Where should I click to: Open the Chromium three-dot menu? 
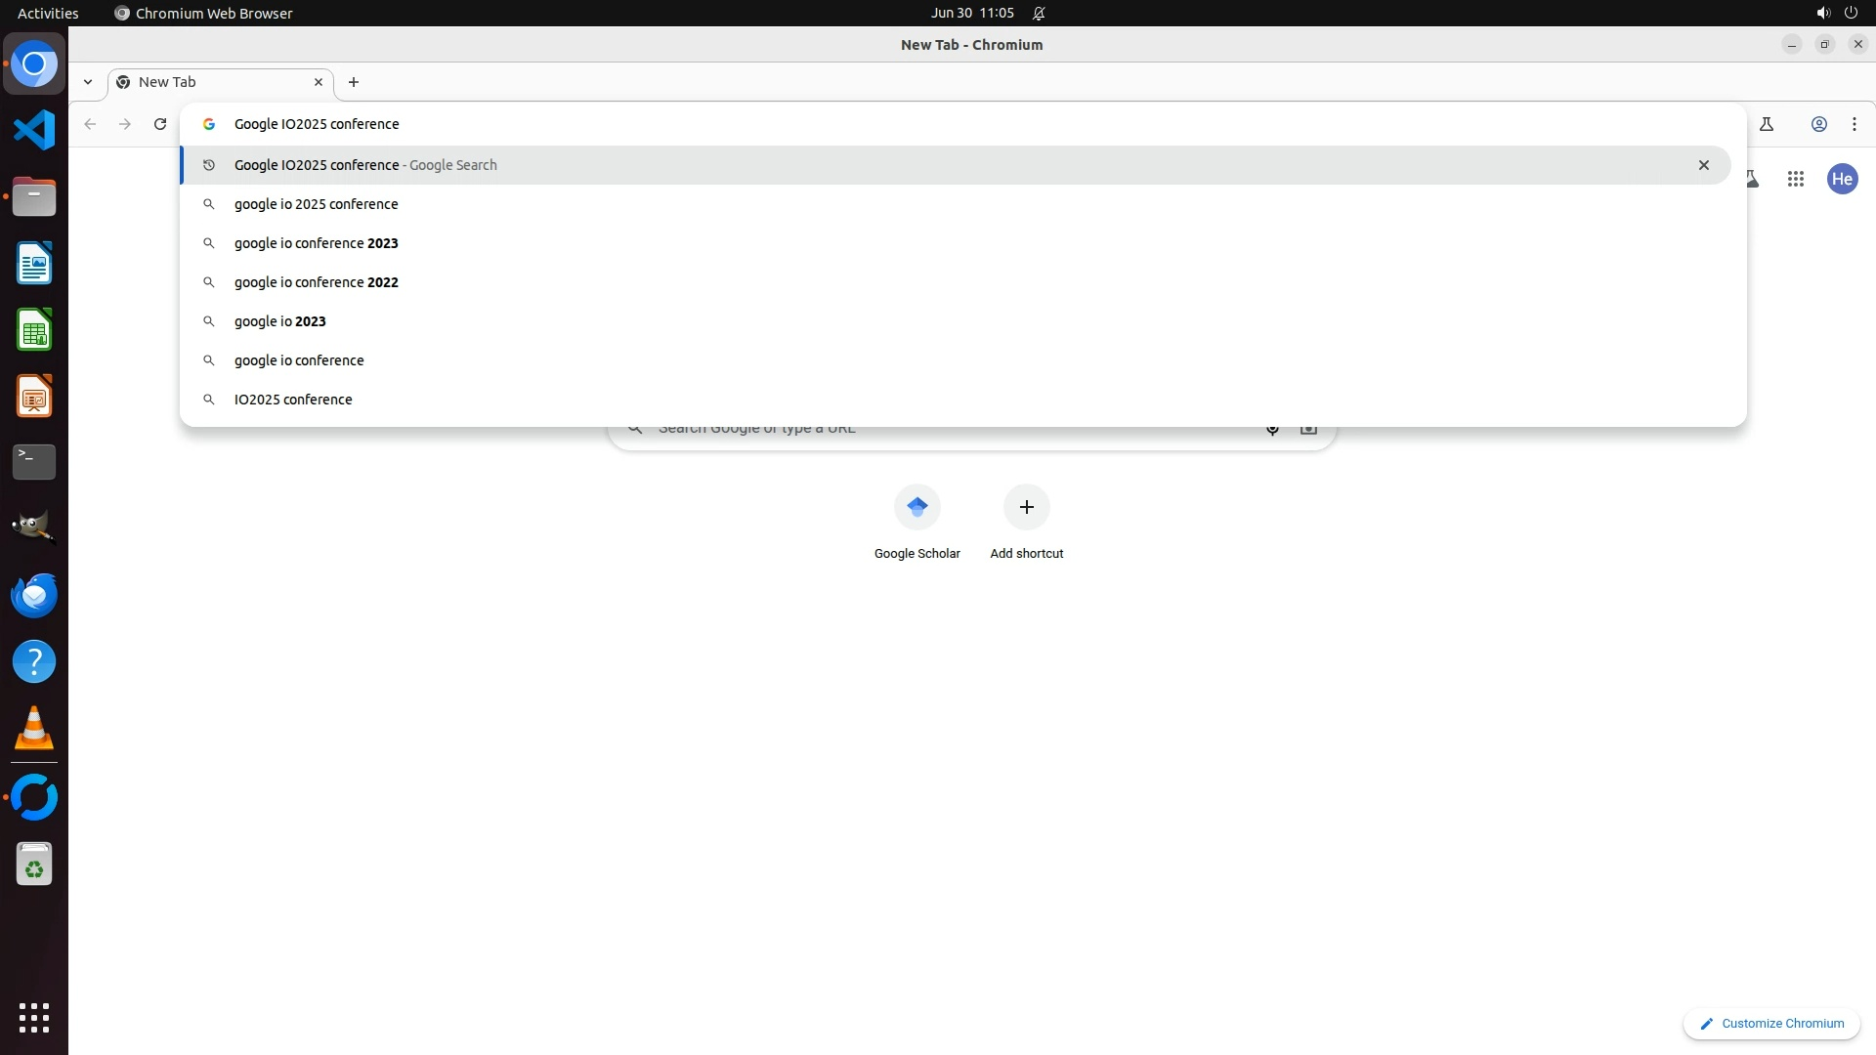click(x=1854, y=124)
